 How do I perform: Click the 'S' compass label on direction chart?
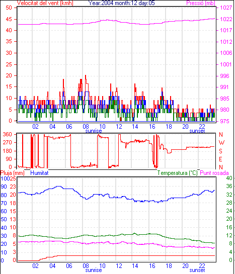[221, 151]
